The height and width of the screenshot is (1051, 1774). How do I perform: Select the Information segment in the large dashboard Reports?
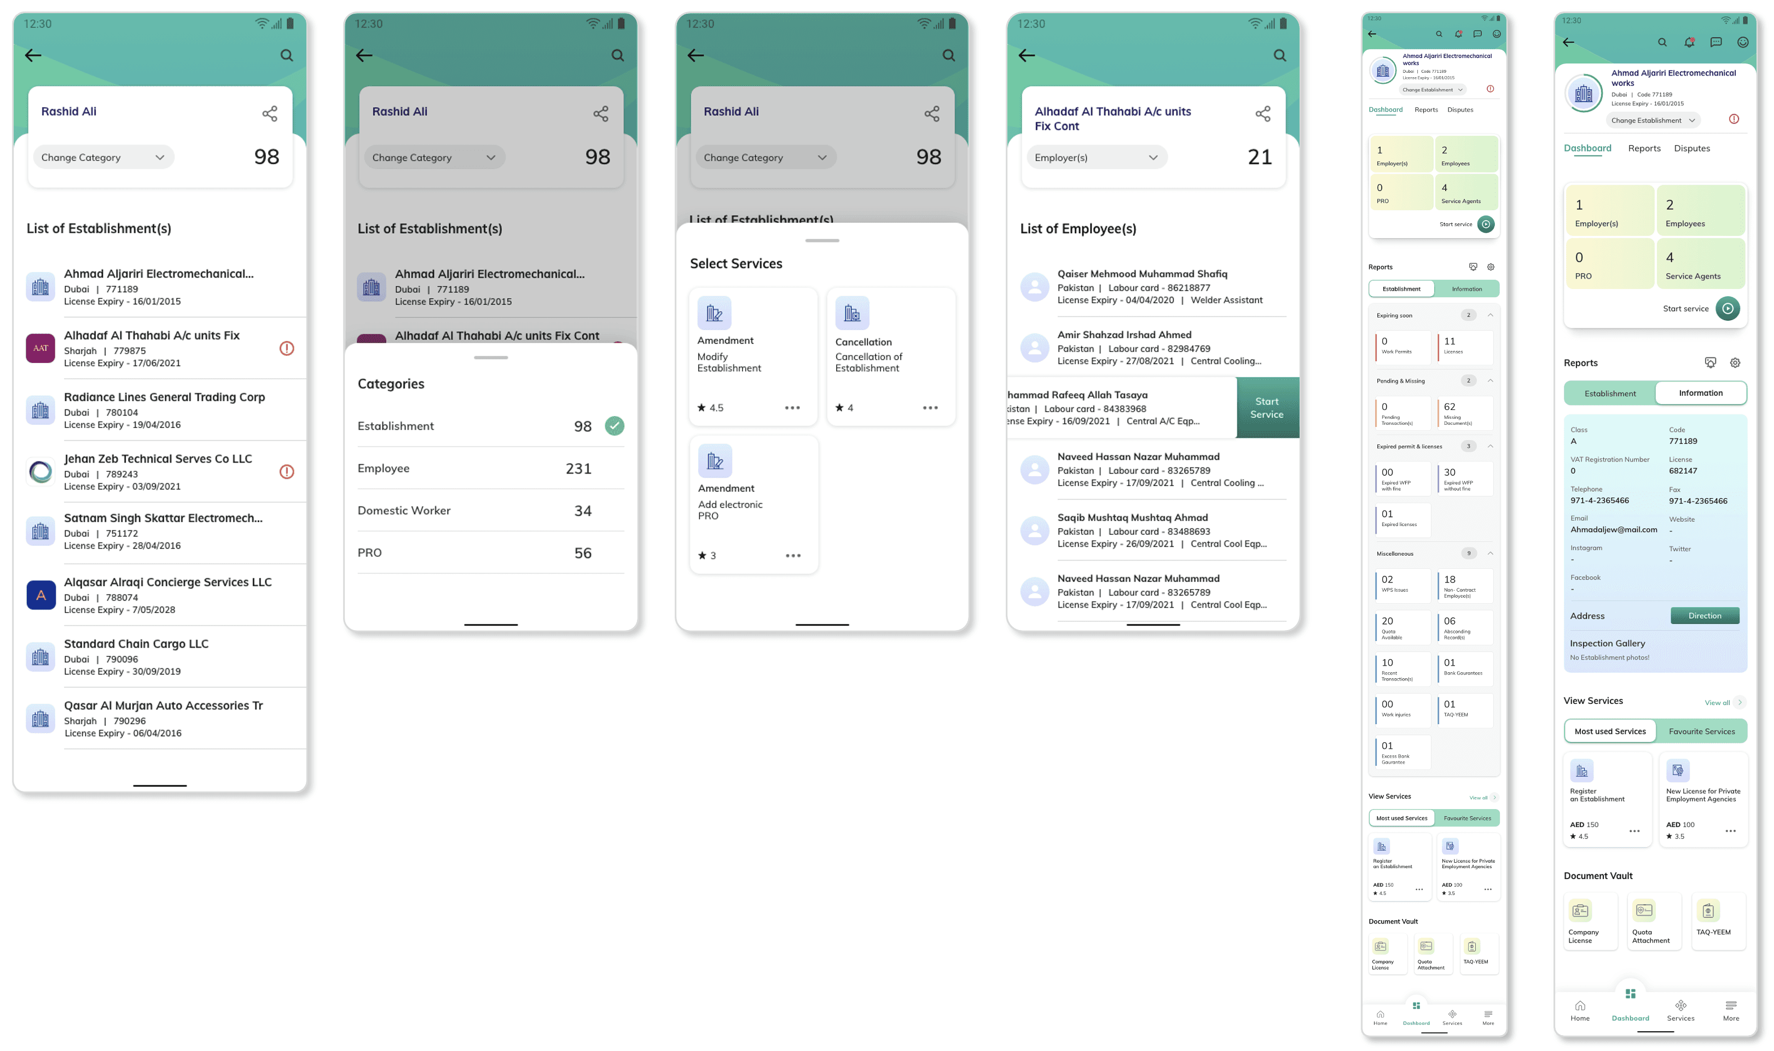[x=1700, y=393]
